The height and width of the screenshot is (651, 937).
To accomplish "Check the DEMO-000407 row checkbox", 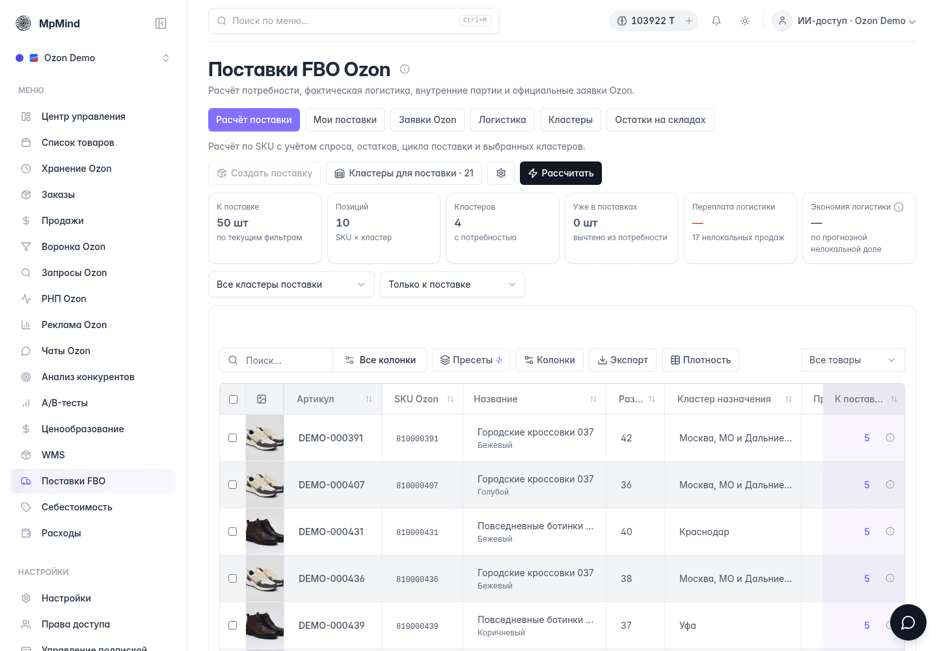I will [232, 484].
